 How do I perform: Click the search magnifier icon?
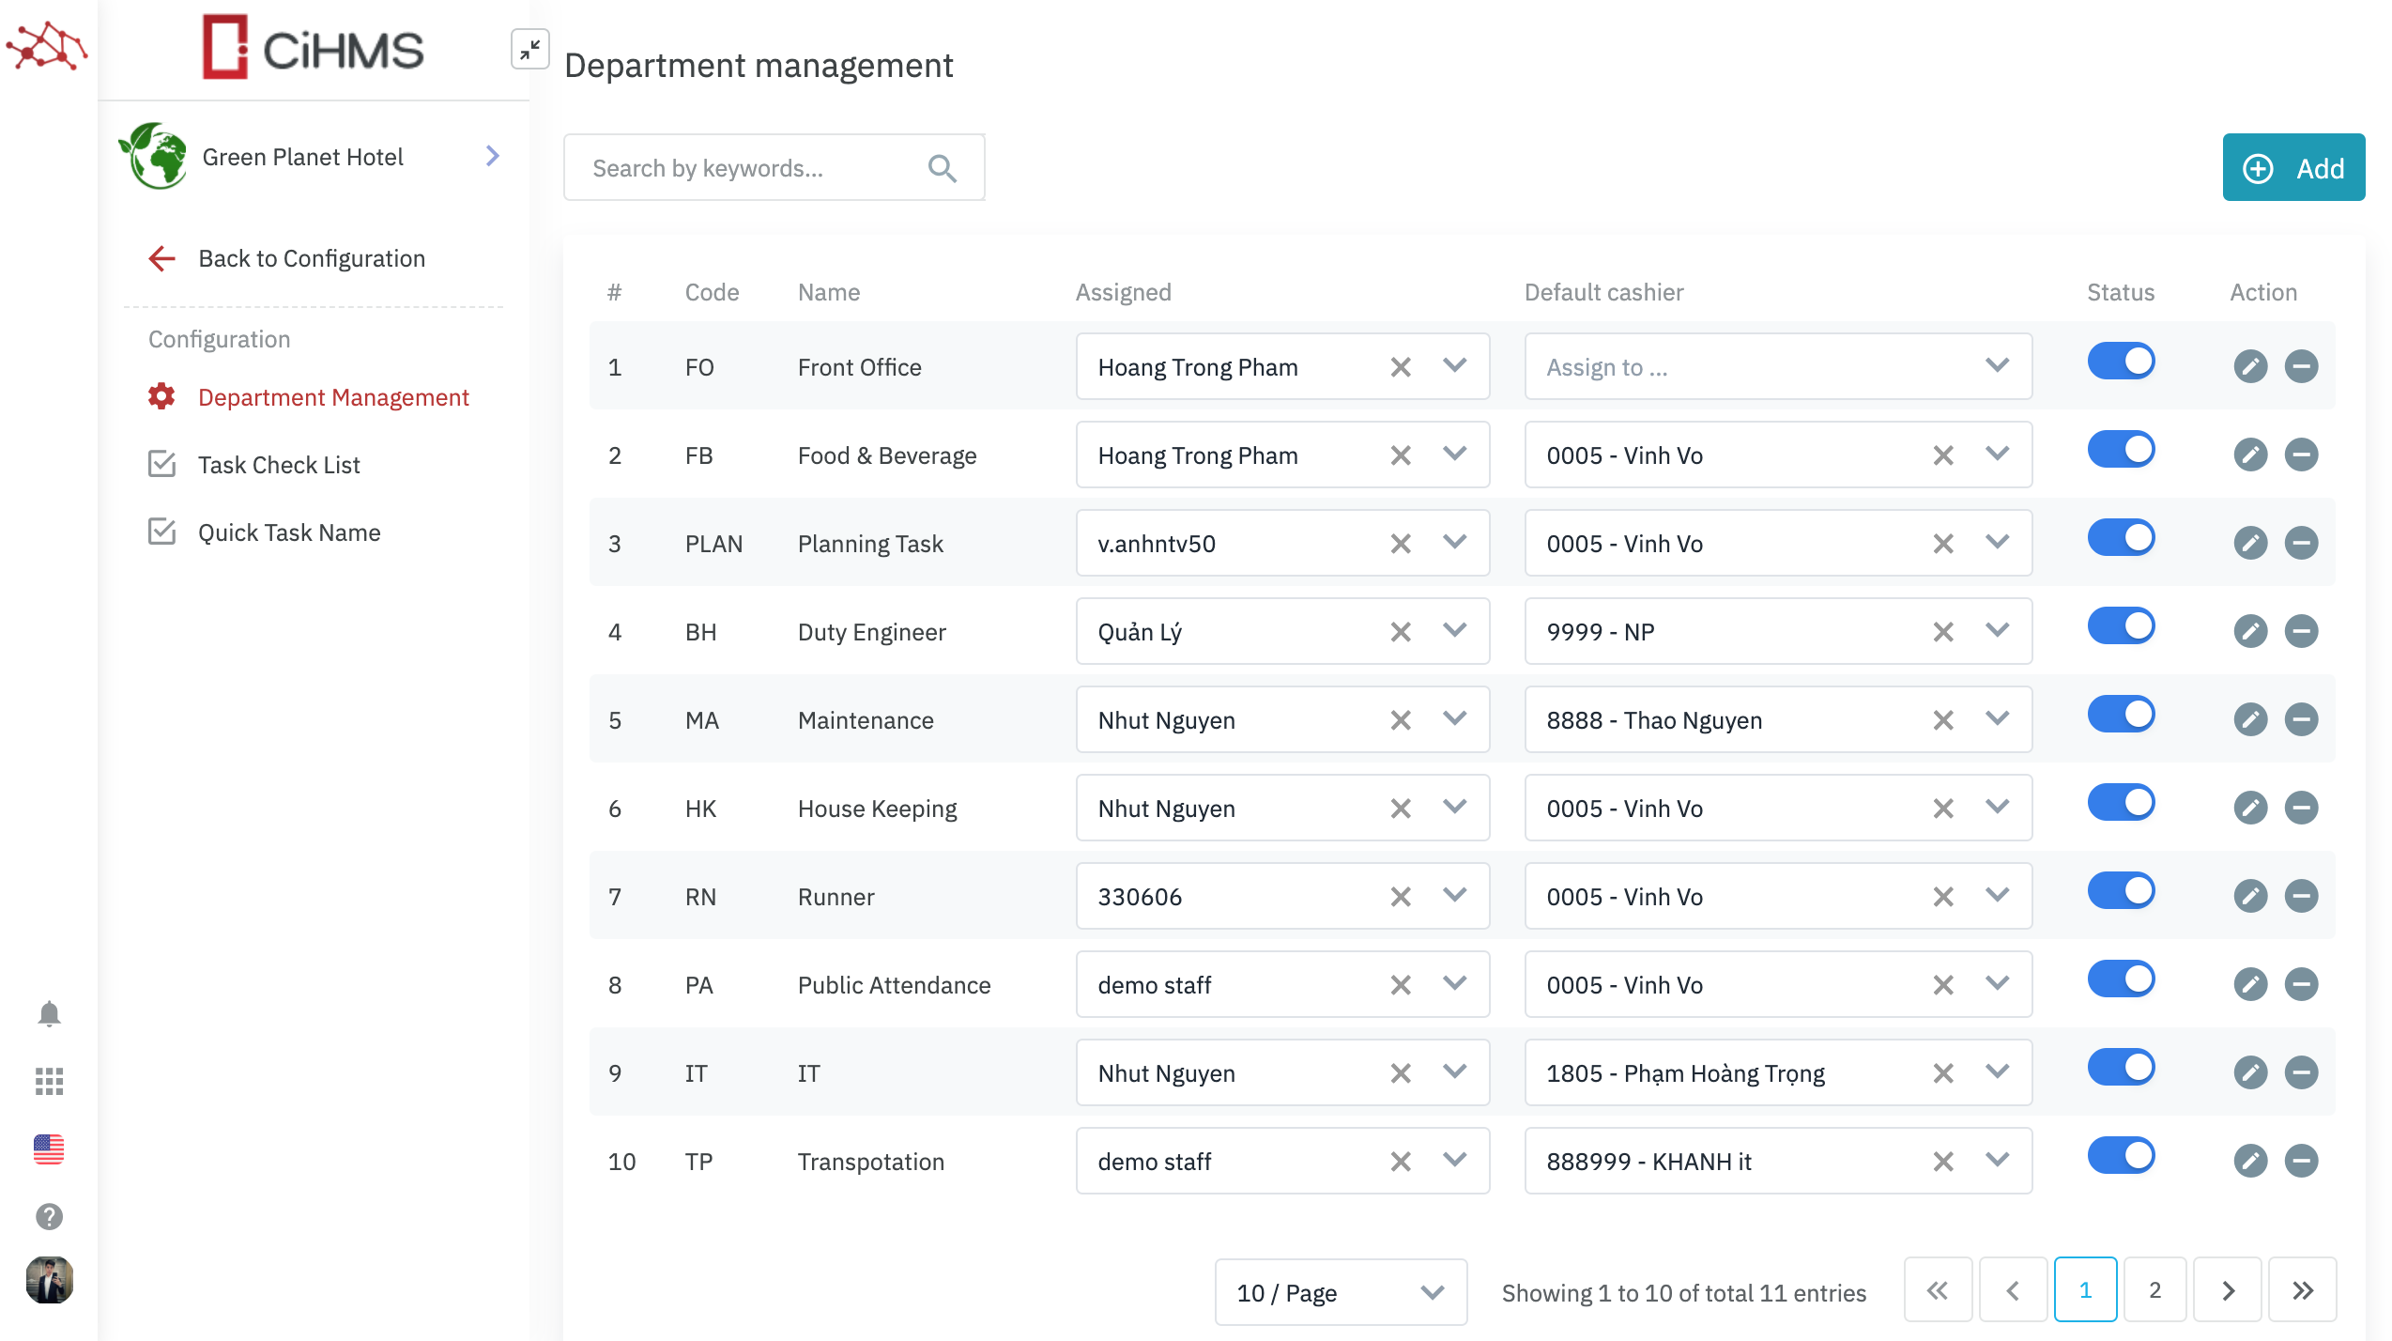pos(943,167)
